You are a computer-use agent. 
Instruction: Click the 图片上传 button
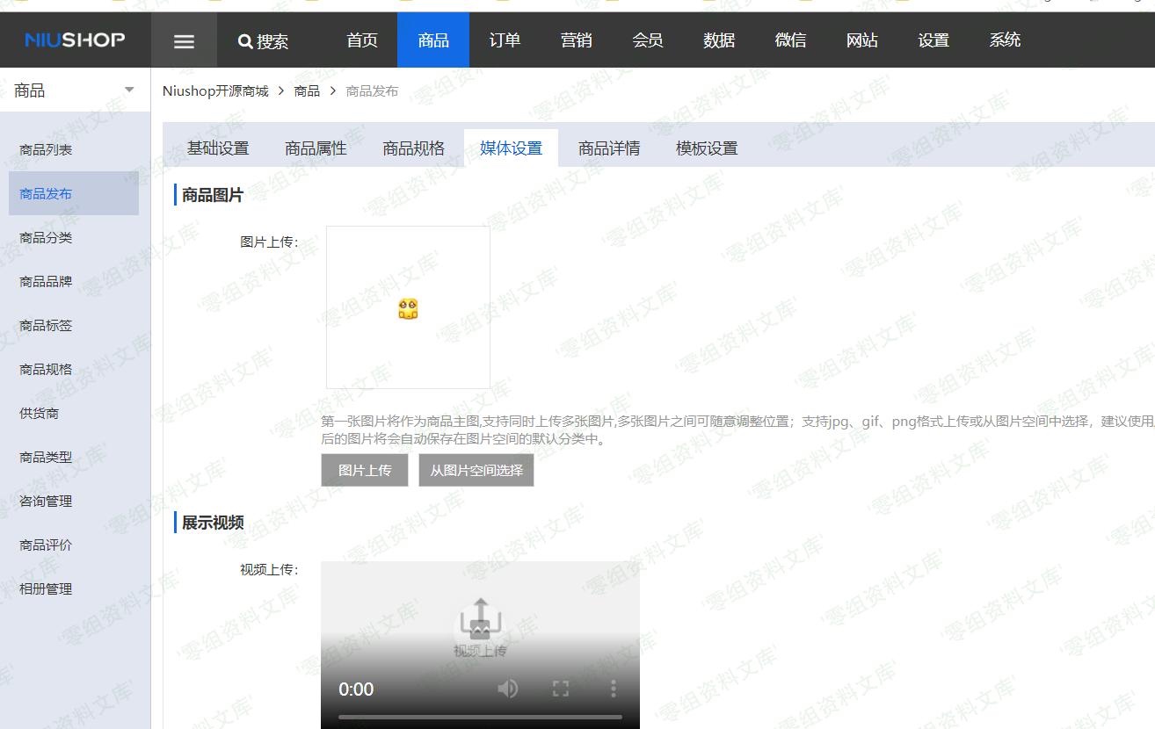365,470
